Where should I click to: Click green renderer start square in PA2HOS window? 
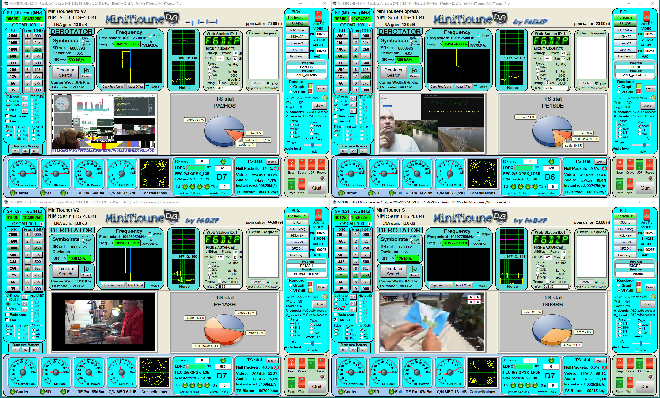coord(310,86)
